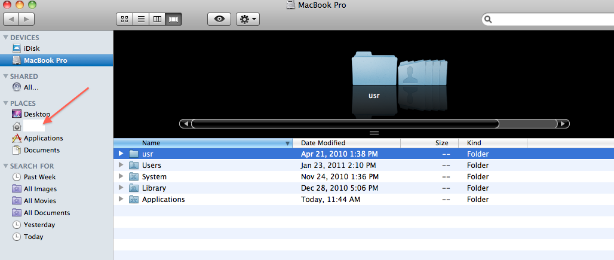Viewport: 614px width, 260px height.
Task: Switch to icon view
Action: click(125, 19)
